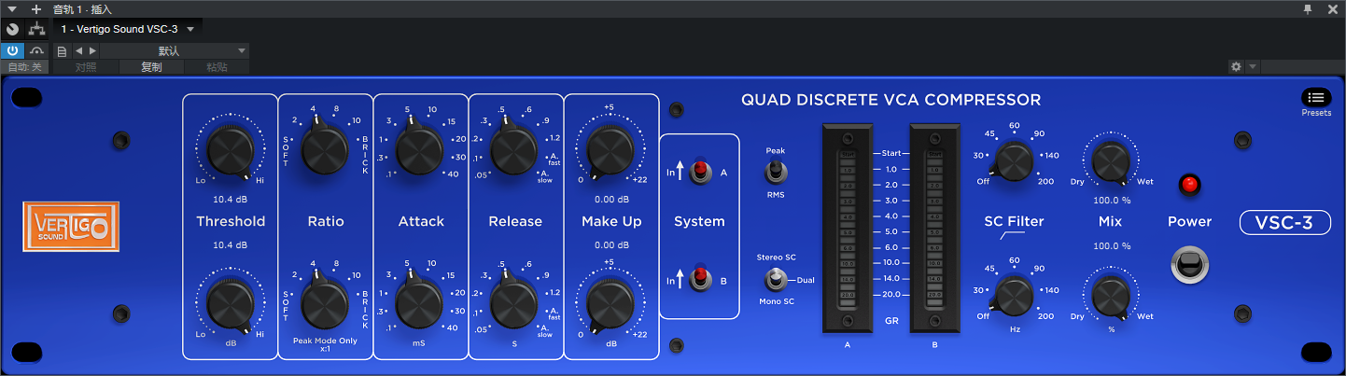This screenshot has width=1346, height=376.
Task: Toggle System In B switch
Action: click(698, 279)
